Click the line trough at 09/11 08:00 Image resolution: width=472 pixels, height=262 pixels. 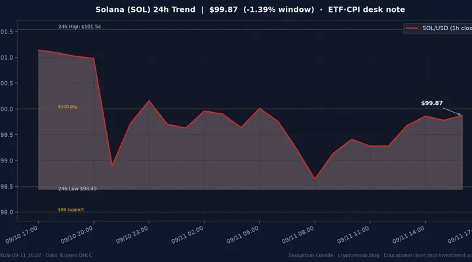point(315,179)
